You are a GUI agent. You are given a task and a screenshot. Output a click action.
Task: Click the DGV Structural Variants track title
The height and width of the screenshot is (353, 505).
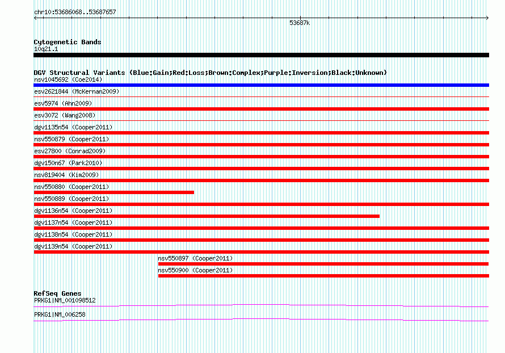click(x=211, y=73)
